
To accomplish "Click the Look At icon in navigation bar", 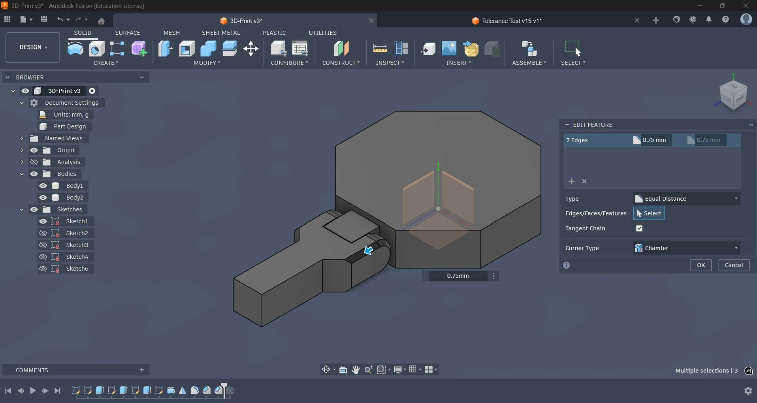I will coord(343,370).
